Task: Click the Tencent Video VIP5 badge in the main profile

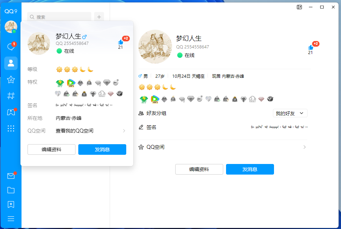Action: click(x=155, y=99)
